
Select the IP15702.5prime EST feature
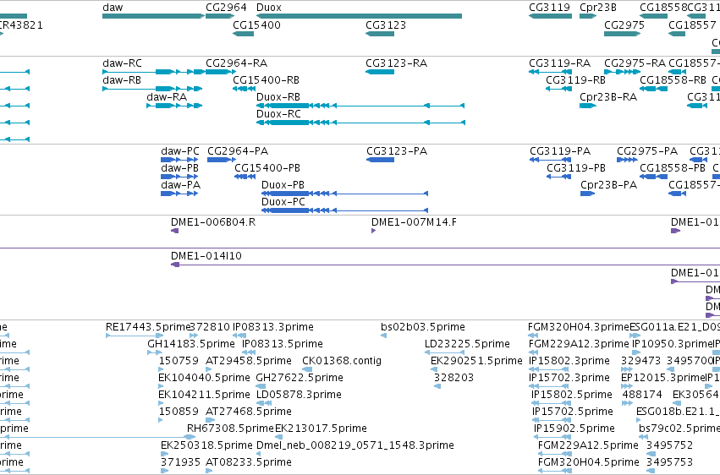coord(552,421)
